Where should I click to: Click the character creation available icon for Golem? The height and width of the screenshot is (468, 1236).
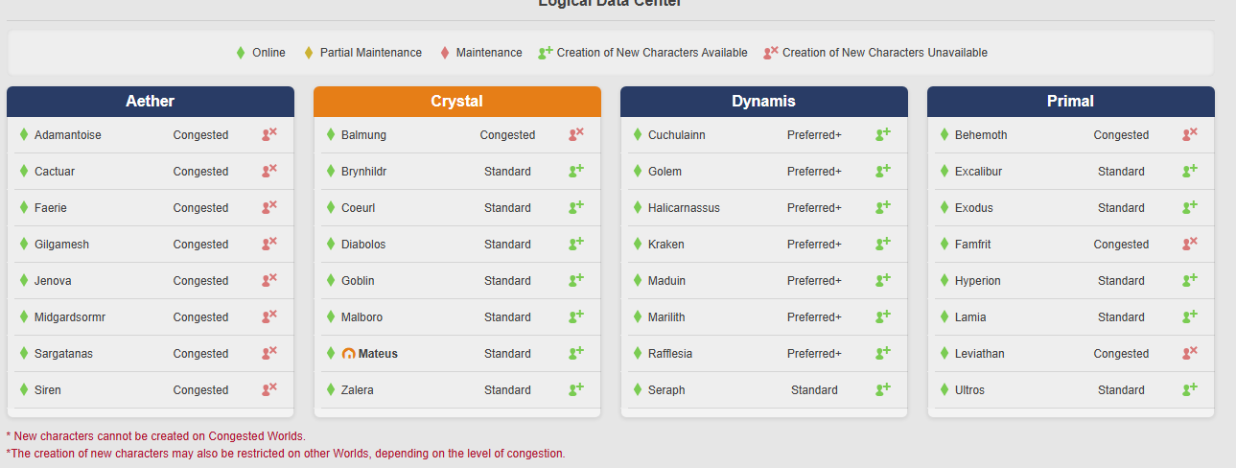click(x=883, y=171)
